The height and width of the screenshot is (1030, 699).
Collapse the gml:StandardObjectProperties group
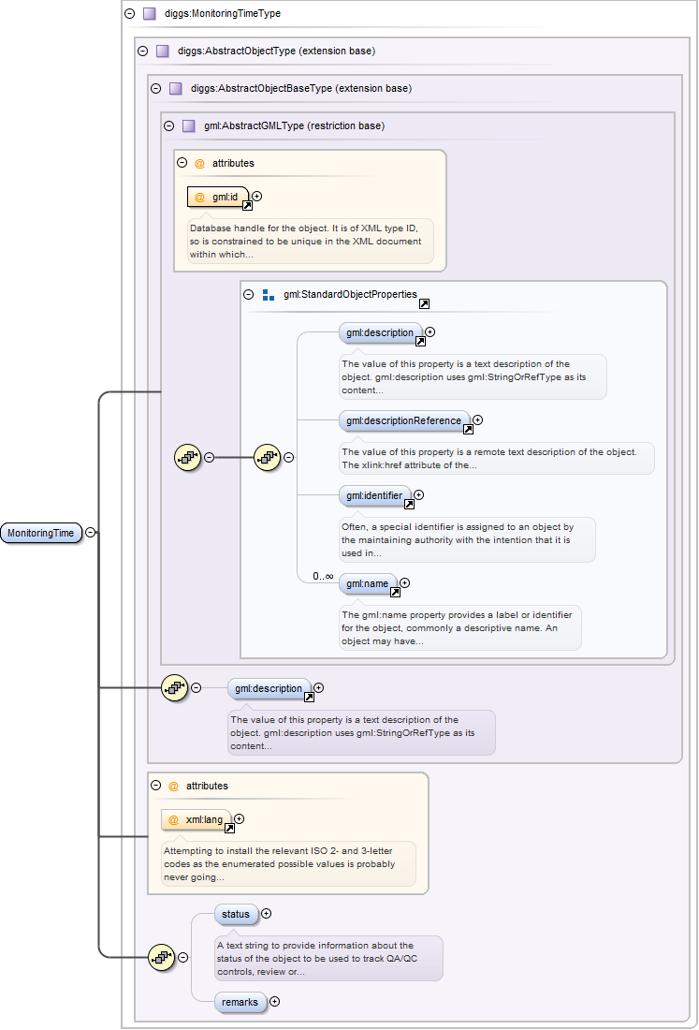249,294
